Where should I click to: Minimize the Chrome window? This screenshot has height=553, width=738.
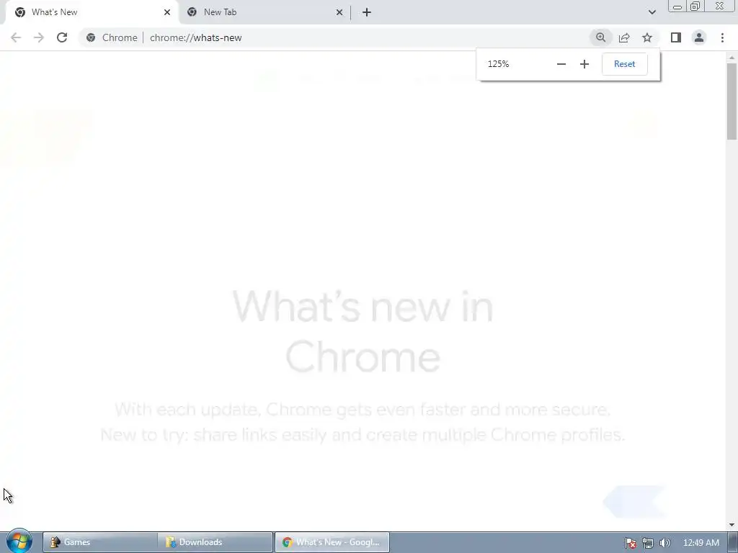tap(677, 6)
